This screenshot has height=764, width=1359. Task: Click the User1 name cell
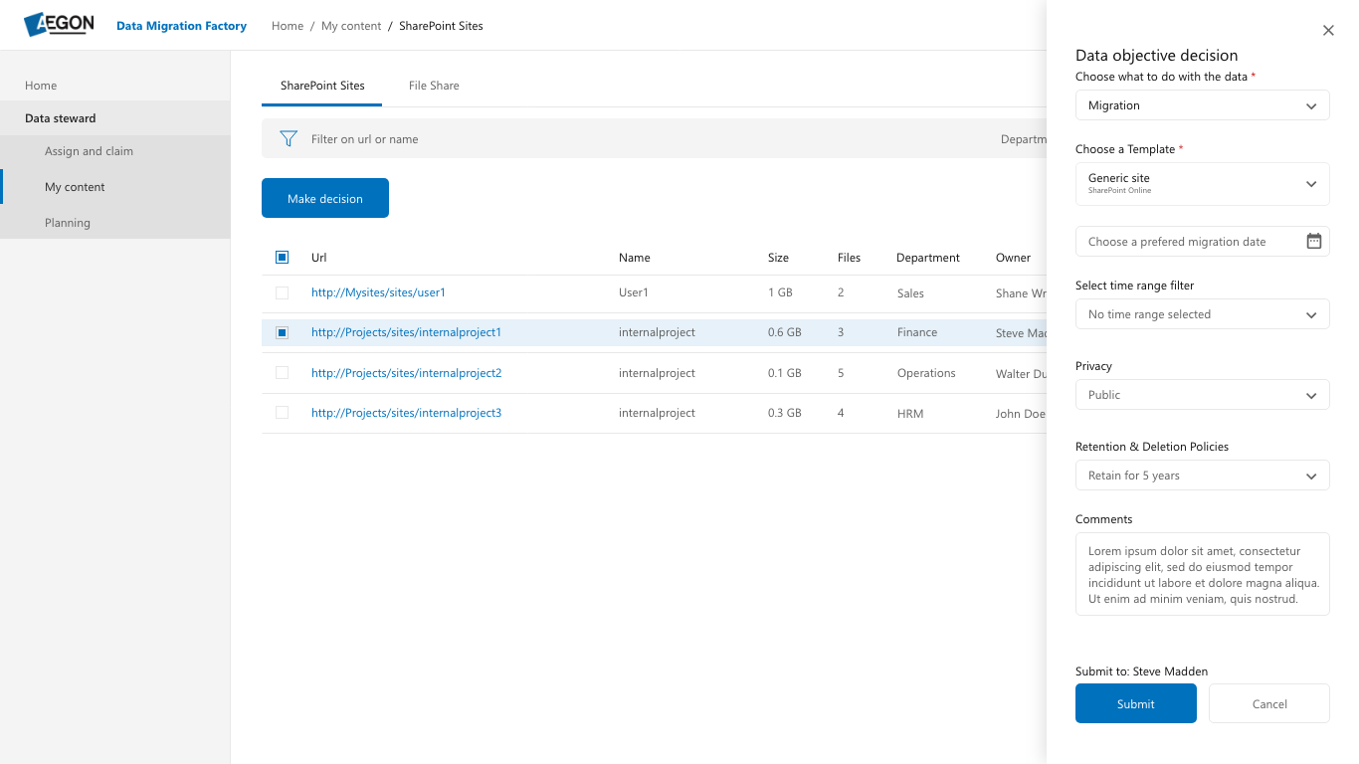pos(633,293)
